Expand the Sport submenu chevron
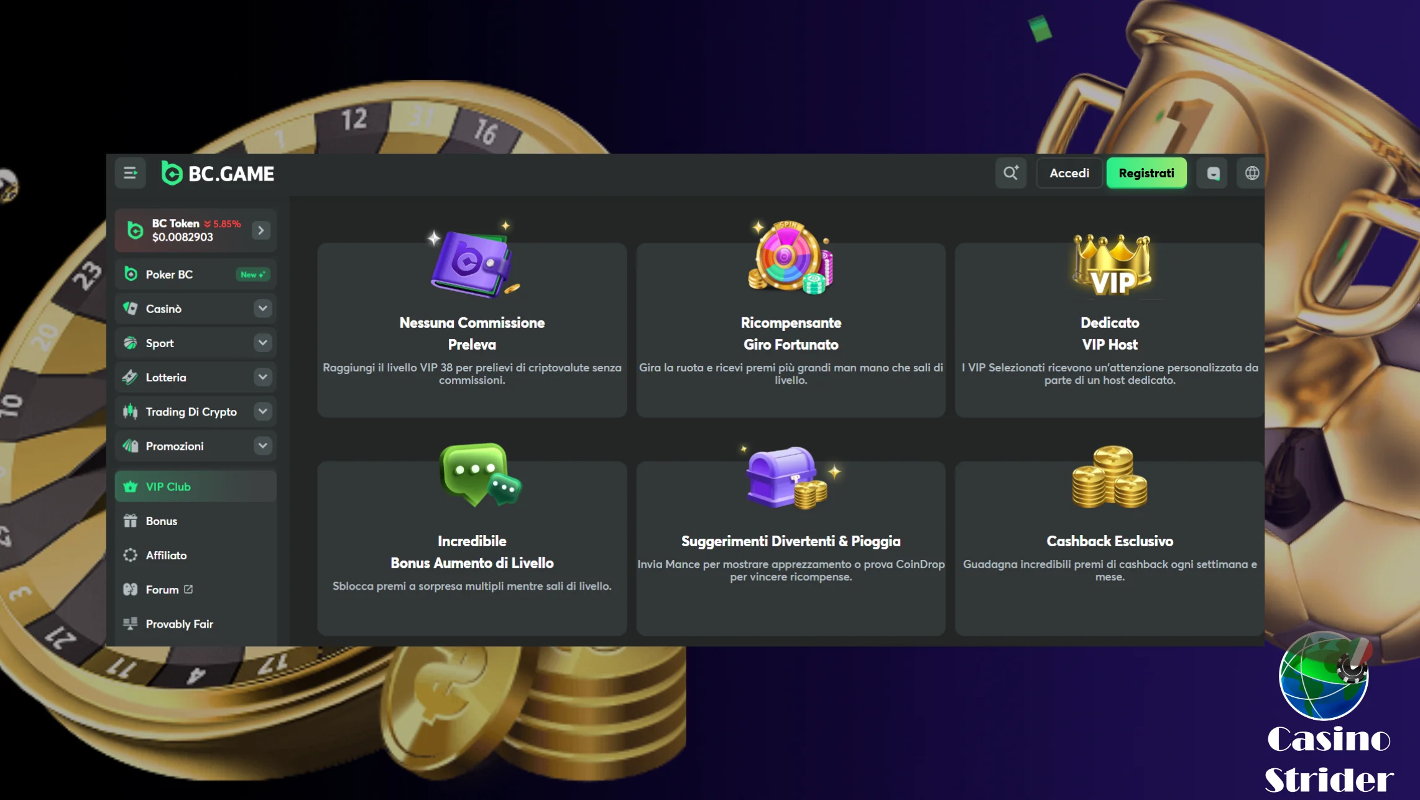 (263, 343)
